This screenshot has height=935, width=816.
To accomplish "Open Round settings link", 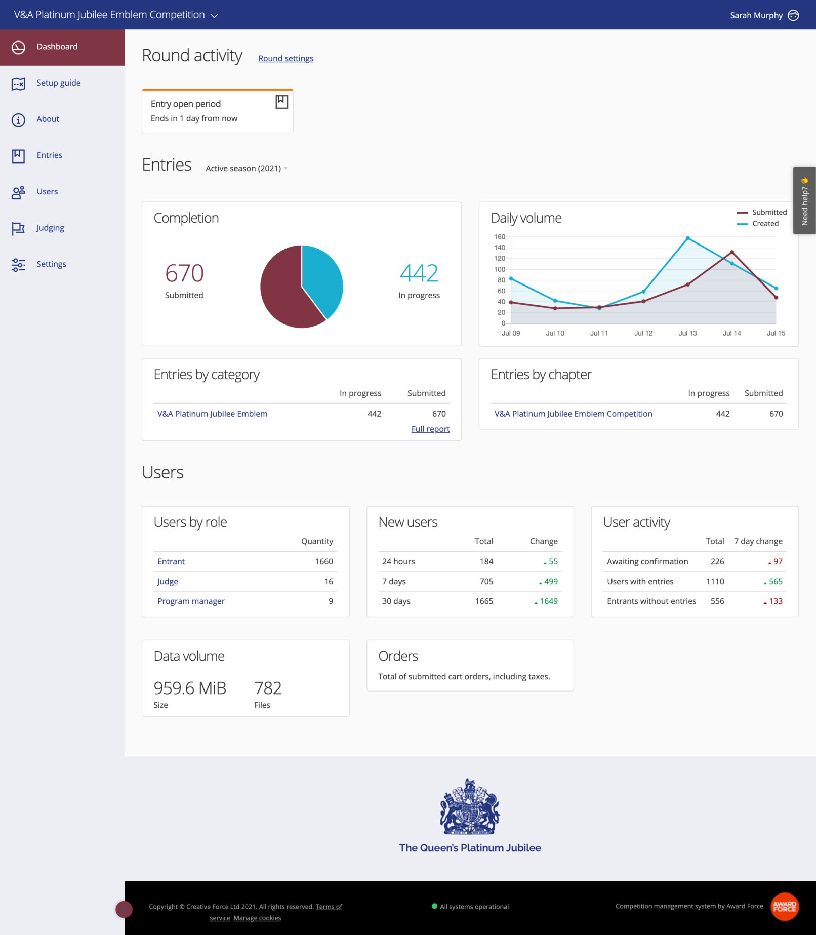I will click(285, 58).
